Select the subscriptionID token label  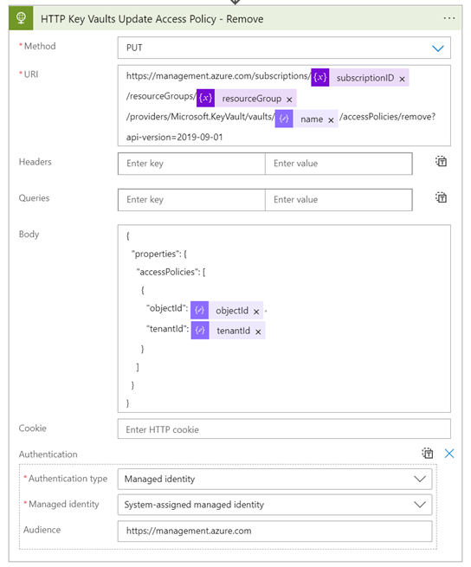(x=365, y=78)
